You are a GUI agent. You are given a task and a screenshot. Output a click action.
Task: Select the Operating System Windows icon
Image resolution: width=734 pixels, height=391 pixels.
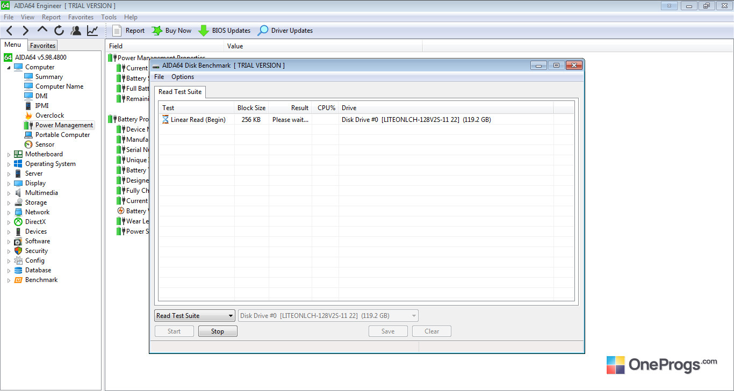[x=18, y=164]
